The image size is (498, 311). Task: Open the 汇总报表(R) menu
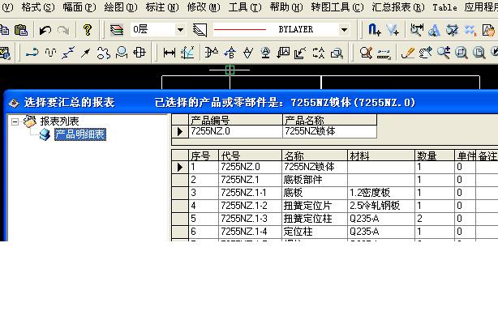pyautogui.click(x=398, y=7)
